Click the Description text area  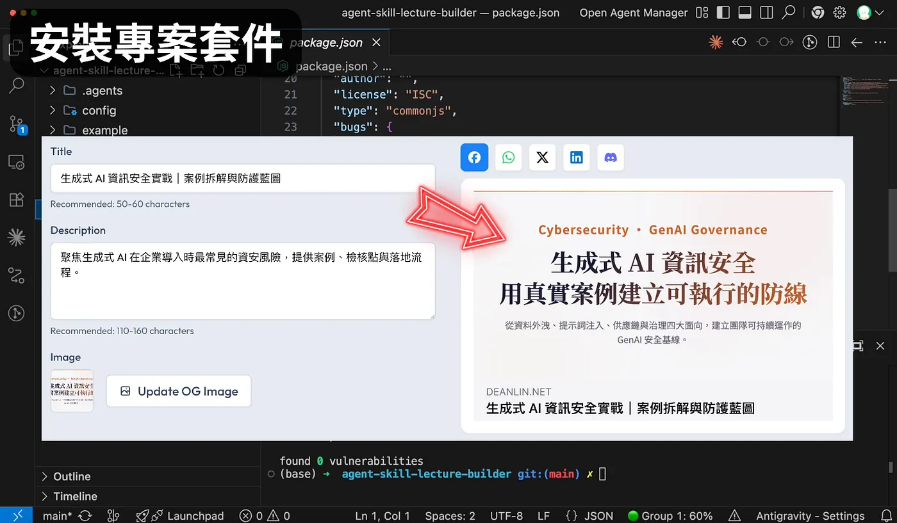pyautogui.click(x=243, y=281)
